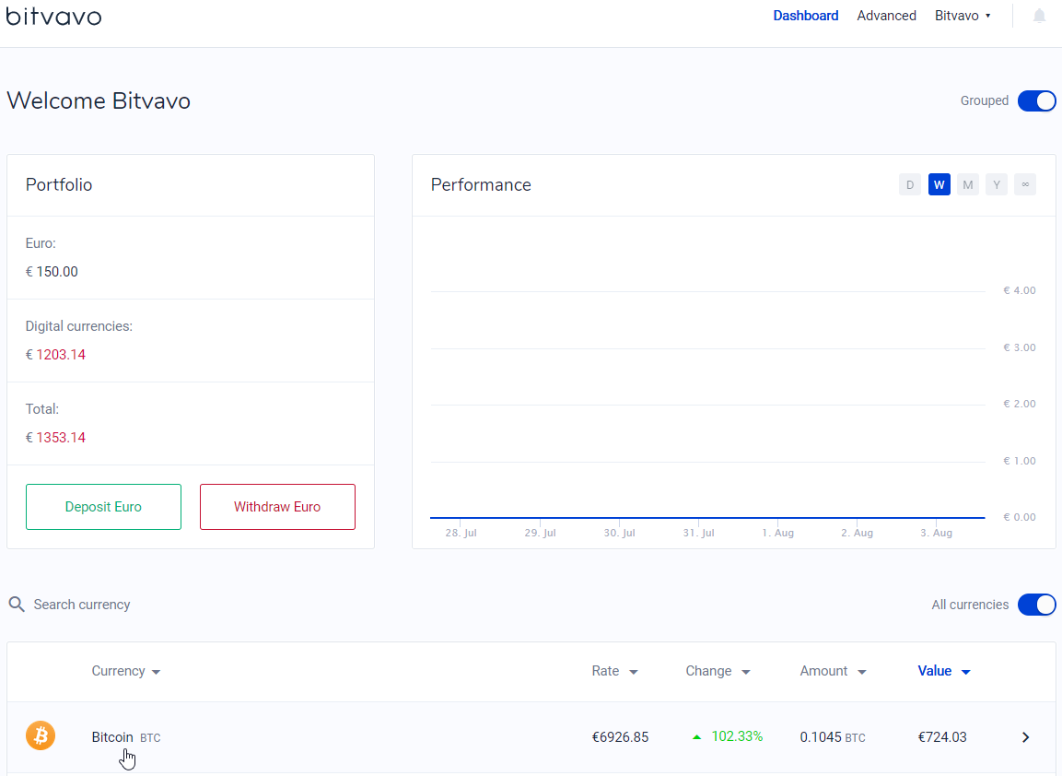The image size is (1062, 776).
Task: Sort table by Rate column
Action: coord(614,671)
